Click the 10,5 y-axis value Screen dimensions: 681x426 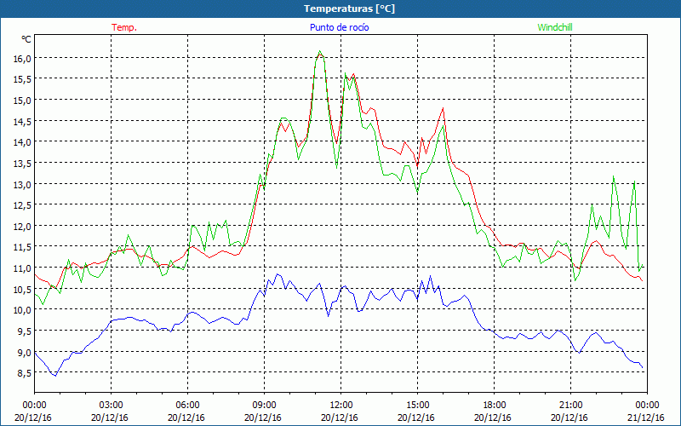click(22, 290)
